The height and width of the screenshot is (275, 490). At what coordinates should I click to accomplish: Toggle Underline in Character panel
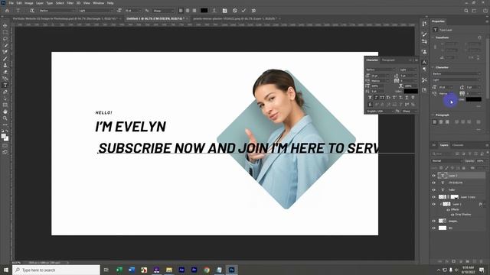click(407, 98)
